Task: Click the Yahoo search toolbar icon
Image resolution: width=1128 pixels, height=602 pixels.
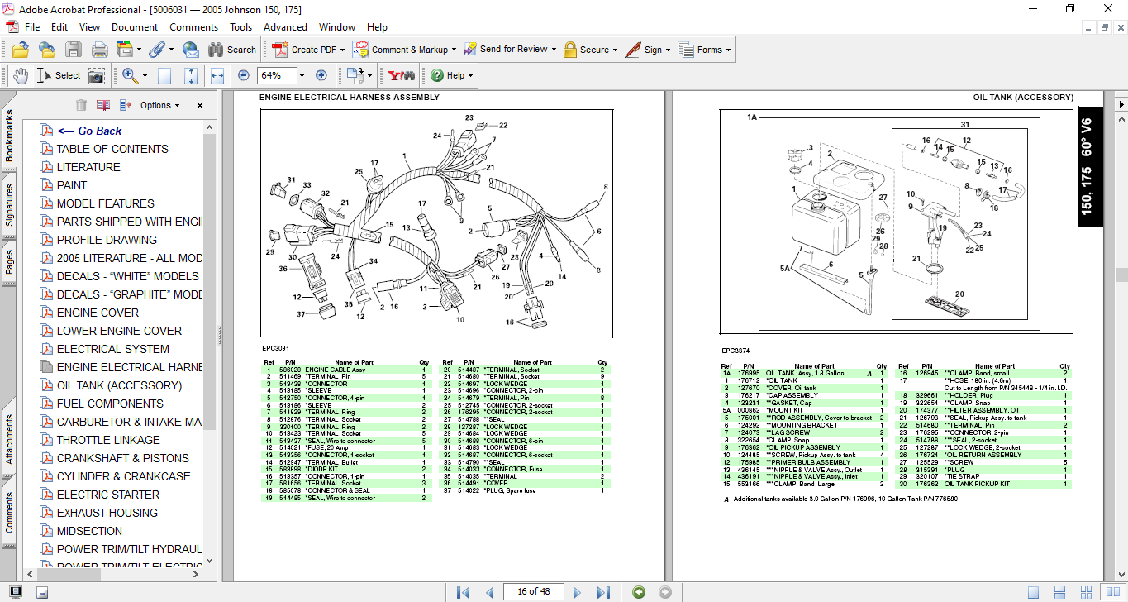Action: [x=401, y=75]
